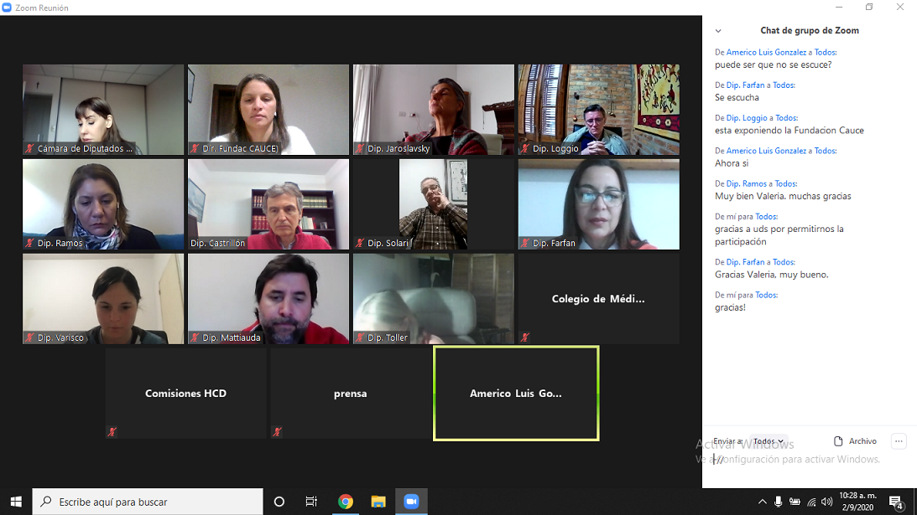The height and width of the screenshot is (515, 917).
Task: Toggle the system volume speaker icon
Action: pos(828,502)
